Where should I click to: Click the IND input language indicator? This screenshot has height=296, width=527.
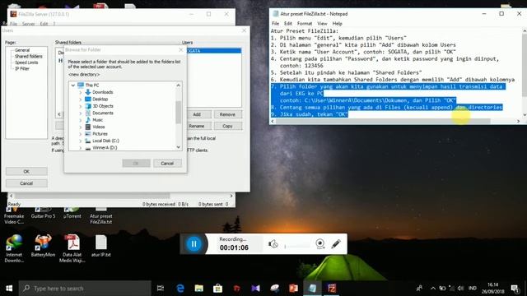point(473,289)
